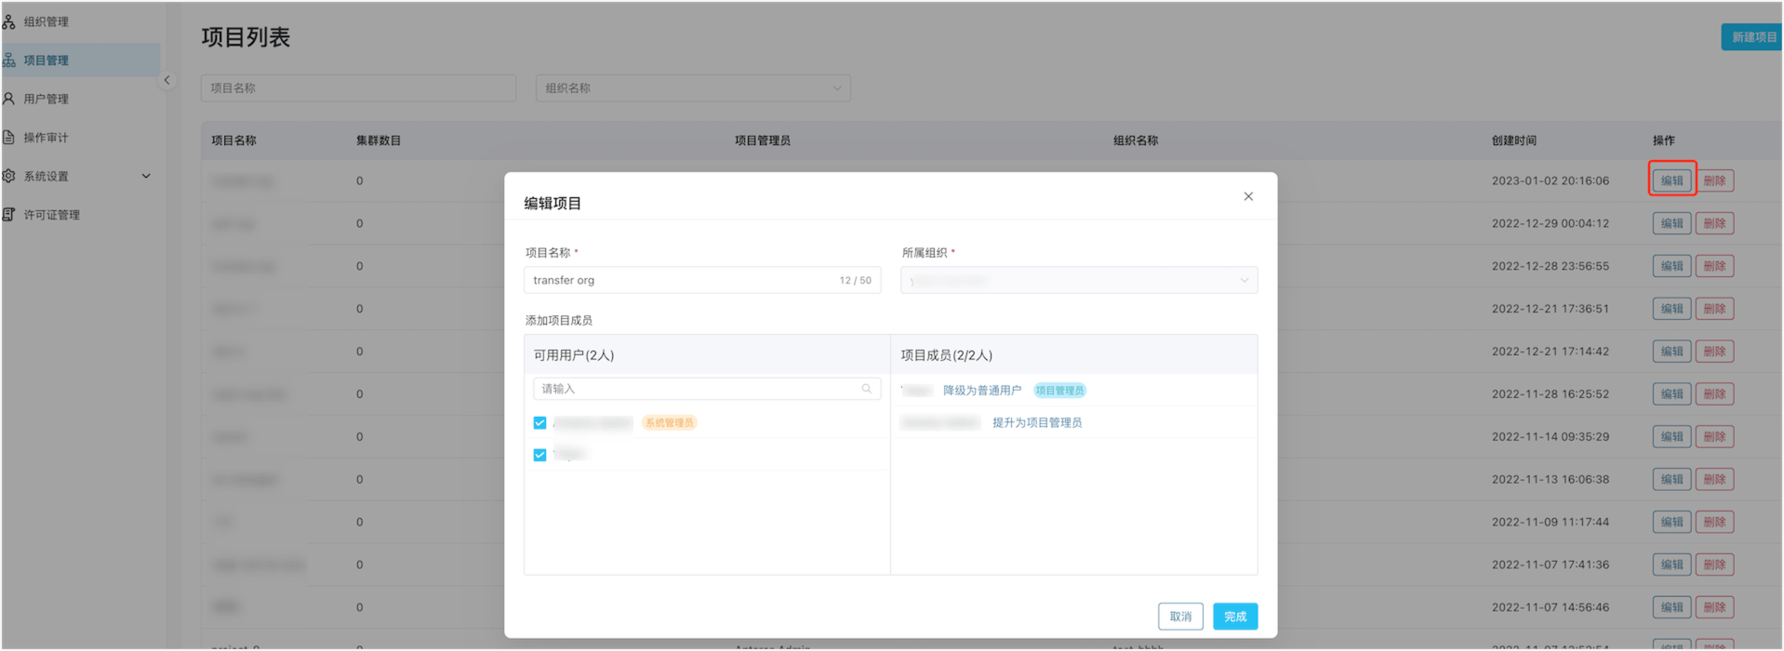This screenshot has height=651, width=1784.
Task: Click 取消 to discard changes
Action: coord(1179,617)
